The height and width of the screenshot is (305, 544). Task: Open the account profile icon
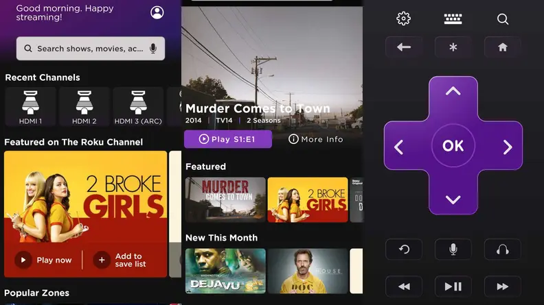pos(157,13)
